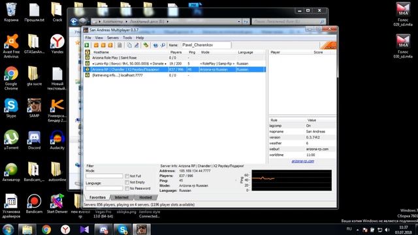This screenshot has width=418, height=235.
Task: Open Skype from the taskbar
Action: (x=123, y=229)
